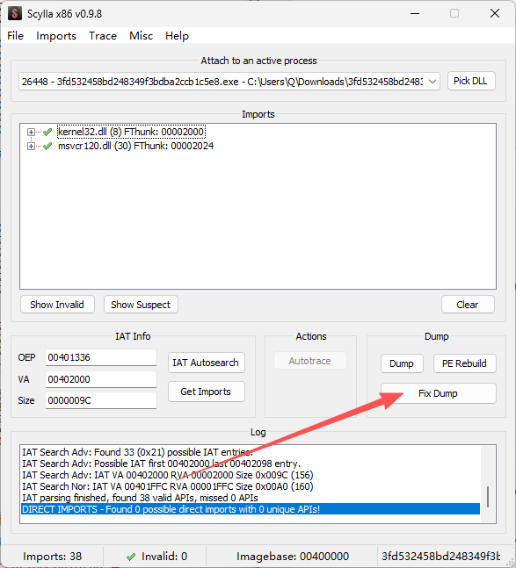Click the OEP input field

point(101,357)
